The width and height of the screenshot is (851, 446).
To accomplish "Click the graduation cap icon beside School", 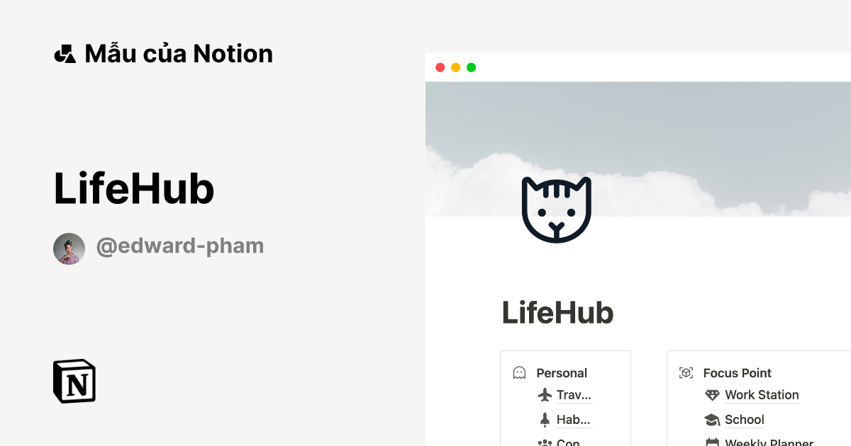I will (x=711, y=419).
